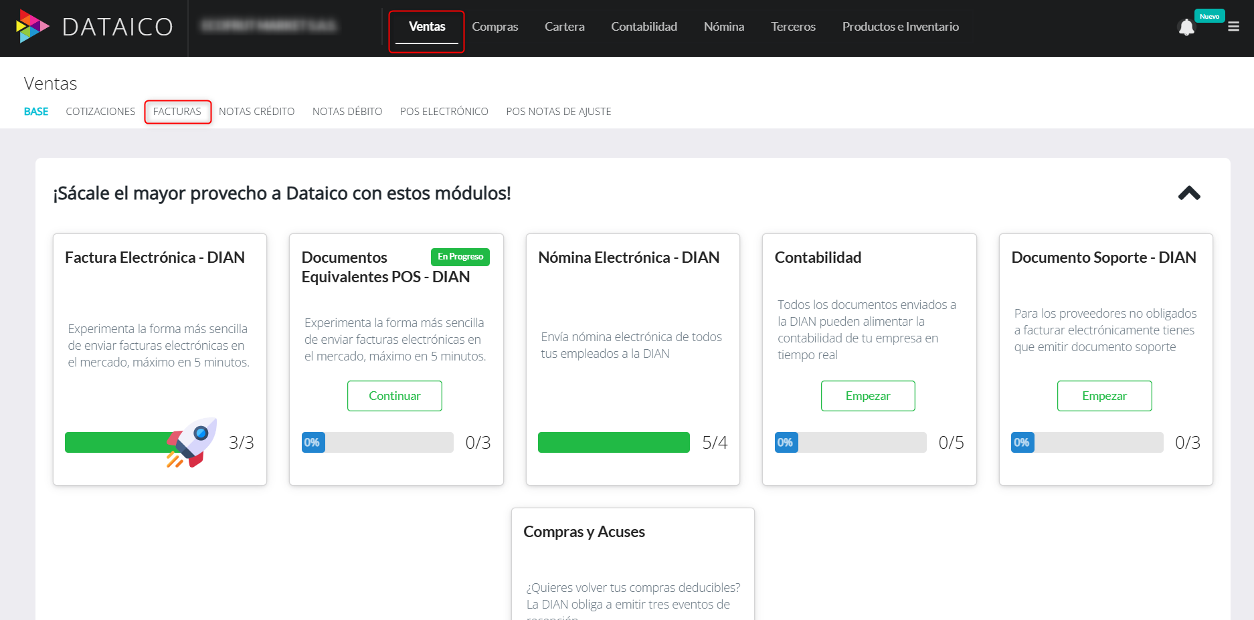
Task: Click the Contabilidad 0% progress bar
Action: (850, 443)
